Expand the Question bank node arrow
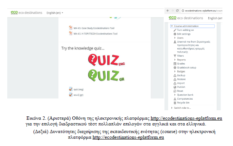Viewport: 233px width, 146px height. [x=175, y=95]
